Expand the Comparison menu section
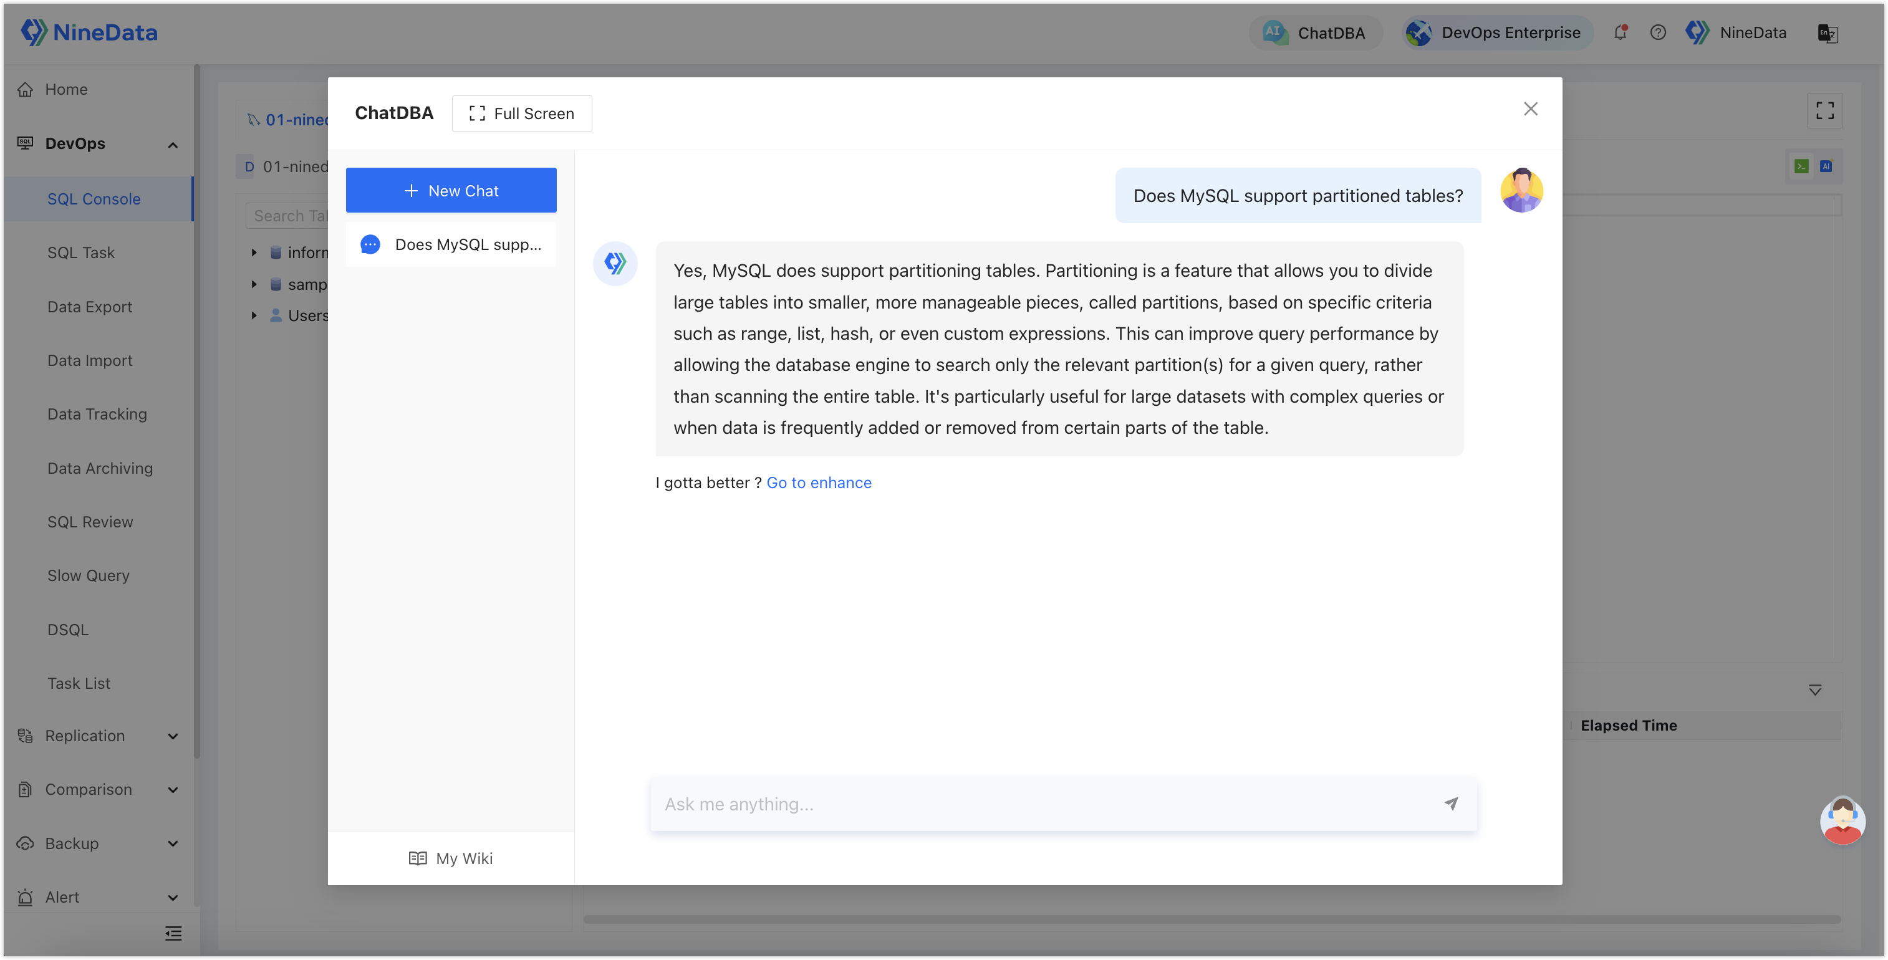This screenshot has width=1888, height=960. click(x=173, y=789)
